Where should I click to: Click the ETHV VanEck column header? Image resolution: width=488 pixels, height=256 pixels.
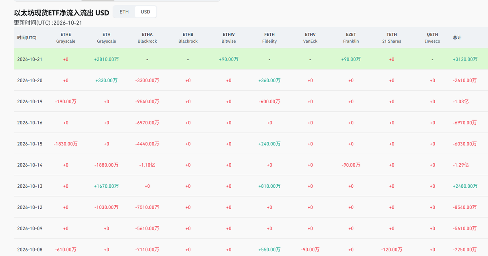[x=310, y=38]
